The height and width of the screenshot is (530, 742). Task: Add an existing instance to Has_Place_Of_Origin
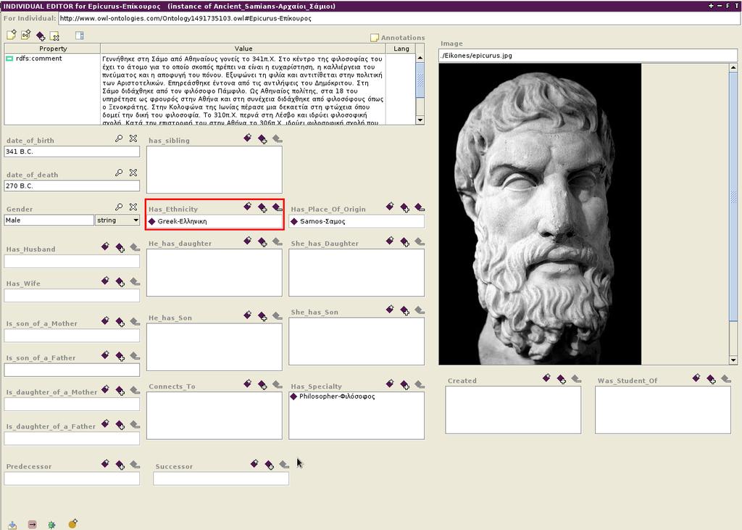point(405,207)
